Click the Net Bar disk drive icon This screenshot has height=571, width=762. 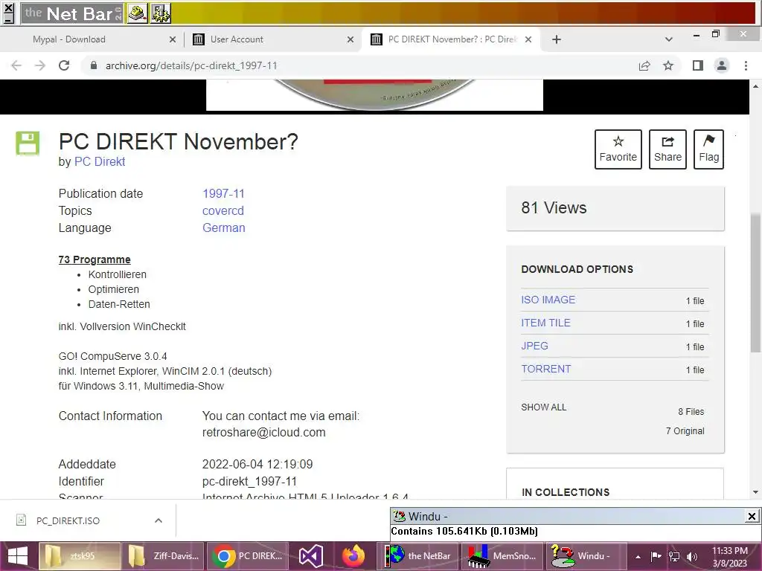coord(138,13)
